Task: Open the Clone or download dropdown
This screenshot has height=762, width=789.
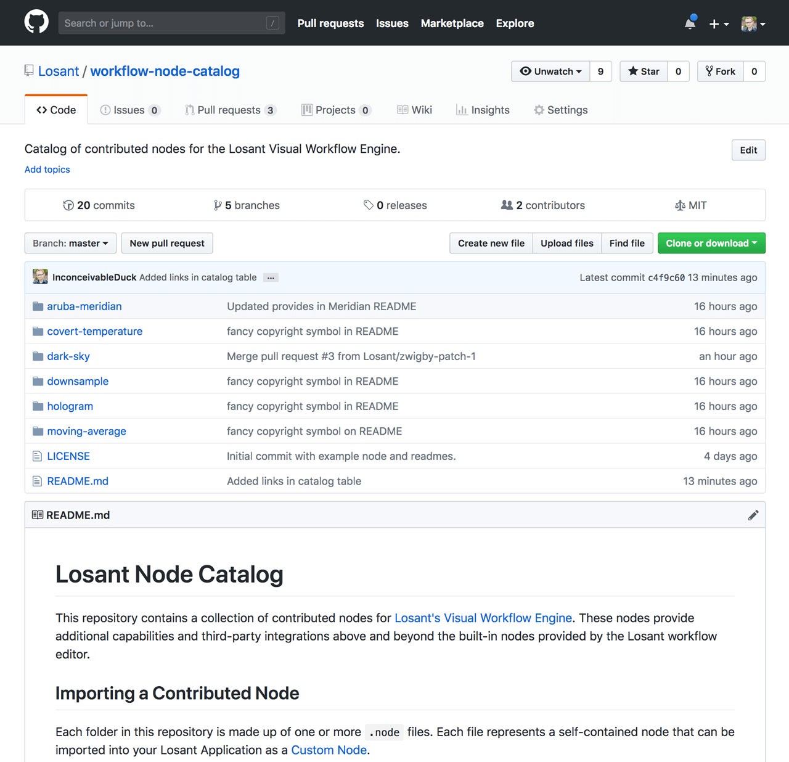Action: coord(711,243)
